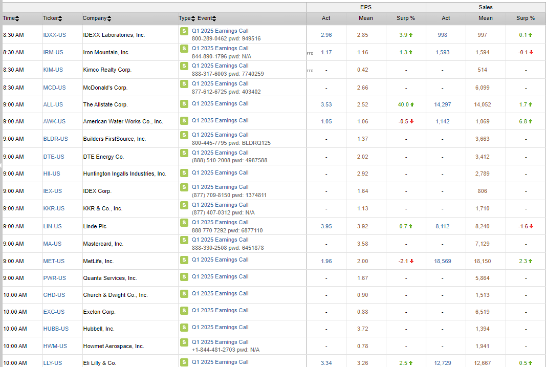546x367 pixels.
Task: Open the BLDR-US ticker link
Action: (x=55, y=139)
